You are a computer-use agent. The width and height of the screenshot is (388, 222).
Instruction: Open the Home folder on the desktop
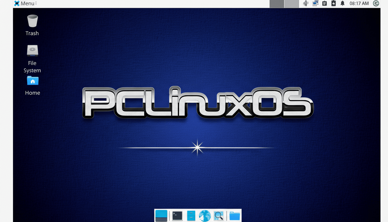tap(32, 81)
